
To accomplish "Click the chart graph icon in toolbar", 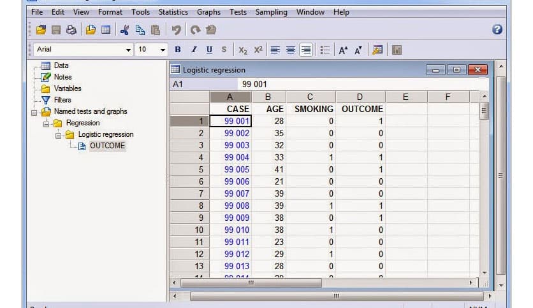I will (x=397, y=50).
